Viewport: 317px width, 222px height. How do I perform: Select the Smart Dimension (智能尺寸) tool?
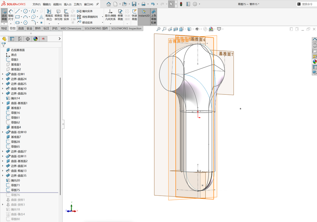(x=11, y=15)
